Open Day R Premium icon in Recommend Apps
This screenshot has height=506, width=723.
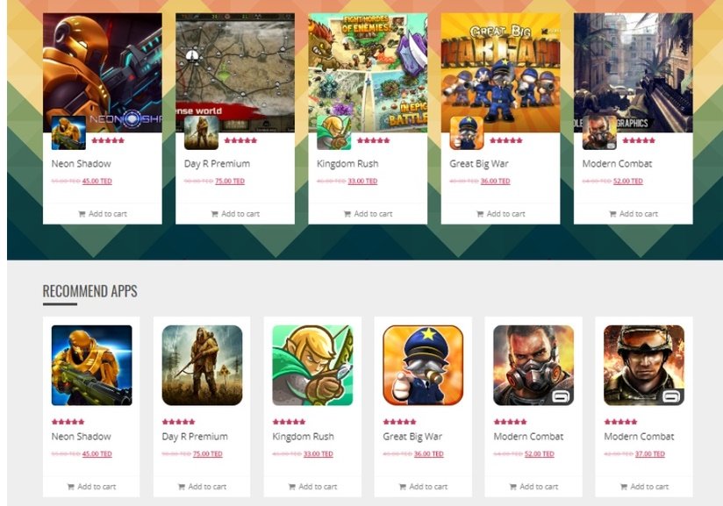pyautogui.click(x=202, y=366)
